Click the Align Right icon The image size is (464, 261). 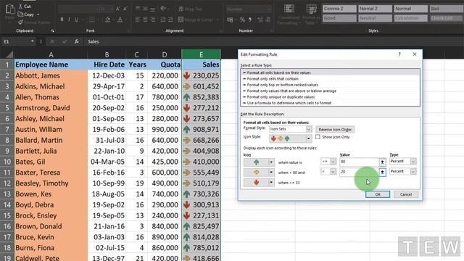tap(152, 20)
